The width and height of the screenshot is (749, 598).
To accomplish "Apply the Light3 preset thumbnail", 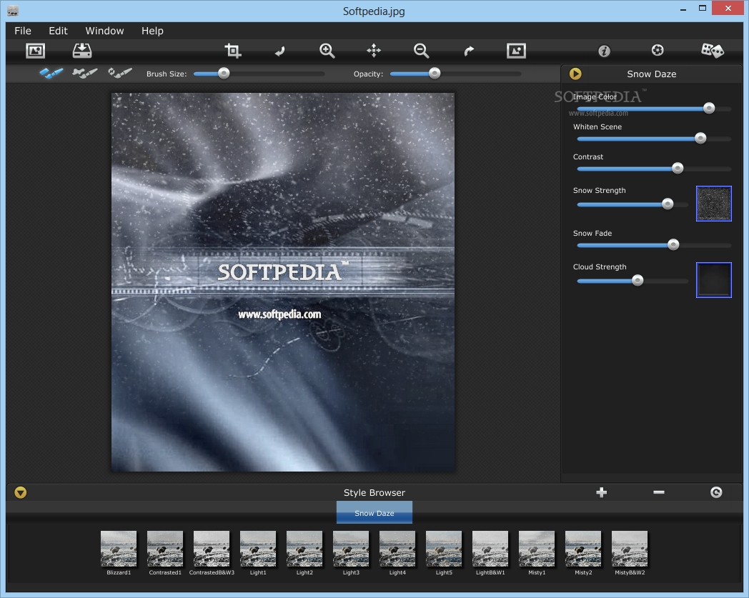I will [351, 549].
